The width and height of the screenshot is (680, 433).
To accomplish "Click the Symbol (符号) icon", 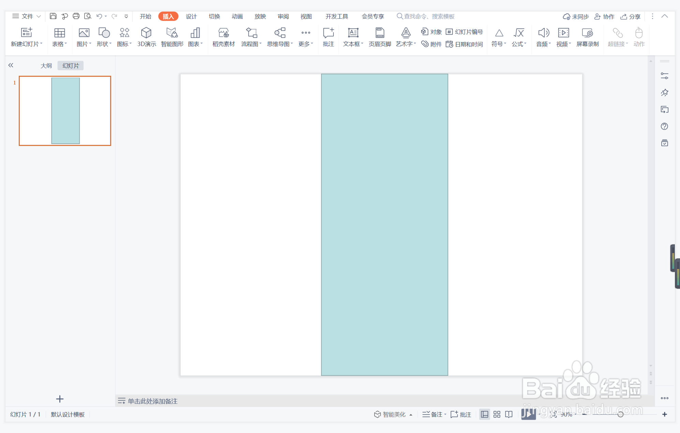I will coord(499,33).
